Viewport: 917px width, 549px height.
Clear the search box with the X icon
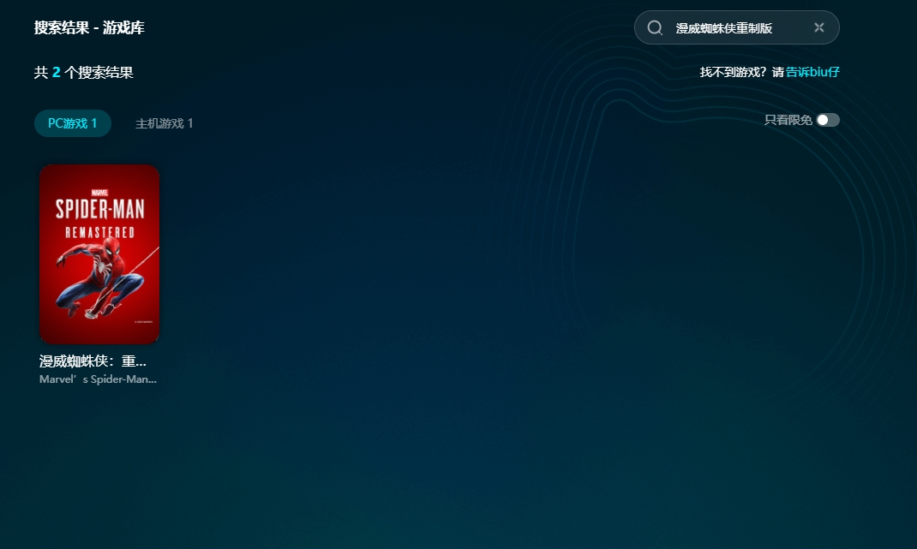tap(818, 27)
